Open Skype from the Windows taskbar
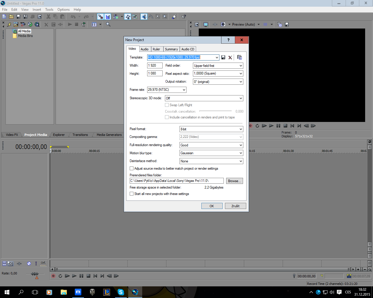The height and width of the screenshot is (298, 373). click(121, 292)
